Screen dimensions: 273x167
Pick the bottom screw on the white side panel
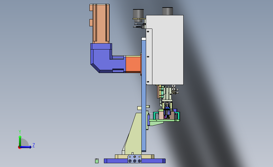[x=148, y=82]
